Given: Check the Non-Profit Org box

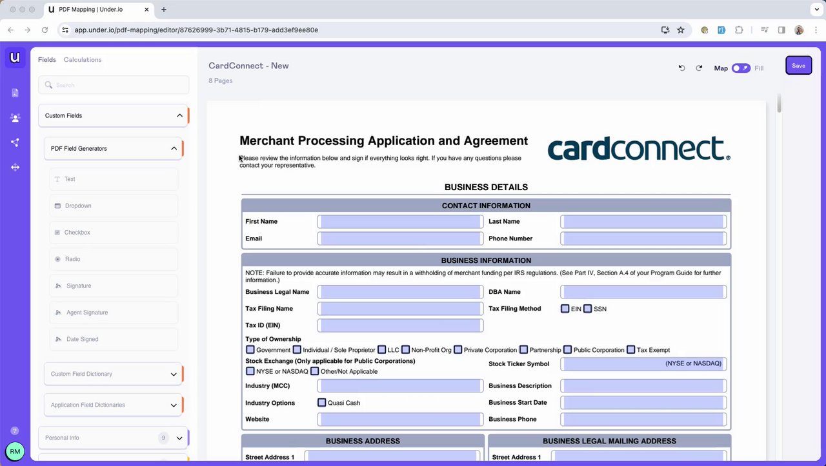Looking at the screenshot, I should pyautogui.click(x=405, y=349).
